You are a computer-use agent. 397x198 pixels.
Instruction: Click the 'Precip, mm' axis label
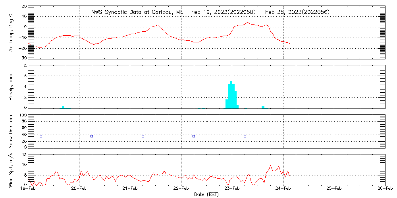(11, 86)
